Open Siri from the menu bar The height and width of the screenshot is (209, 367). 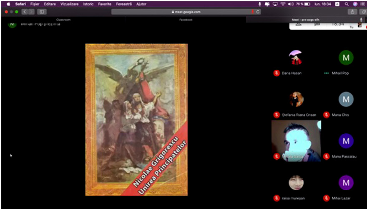coord(355,4)
